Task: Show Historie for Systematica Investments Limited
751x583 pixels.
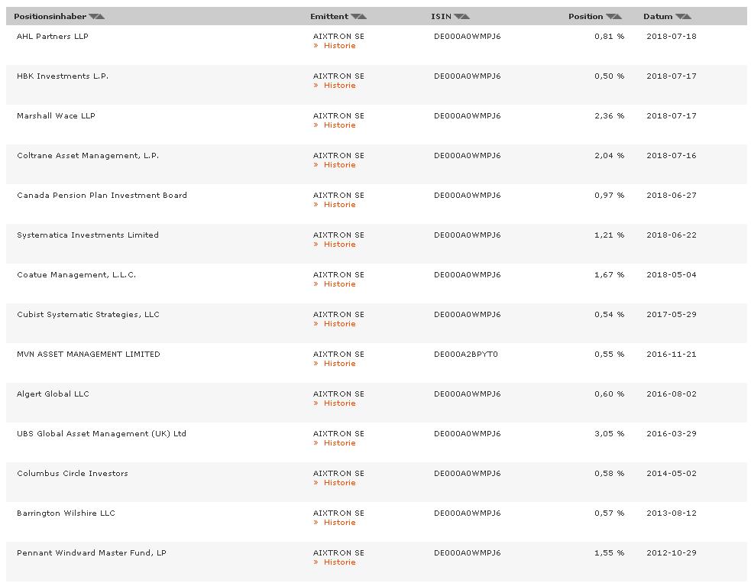Action: pyautogui.click(x=339, y=245)
